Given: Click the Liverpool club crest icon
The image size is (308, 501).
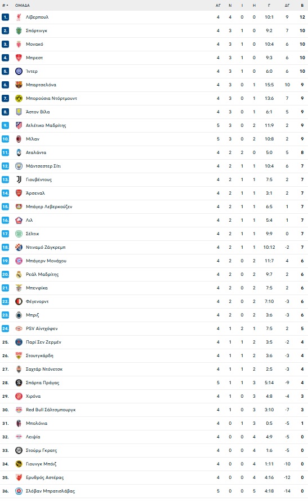Looking at the screenshot, I should coord(19,17).
